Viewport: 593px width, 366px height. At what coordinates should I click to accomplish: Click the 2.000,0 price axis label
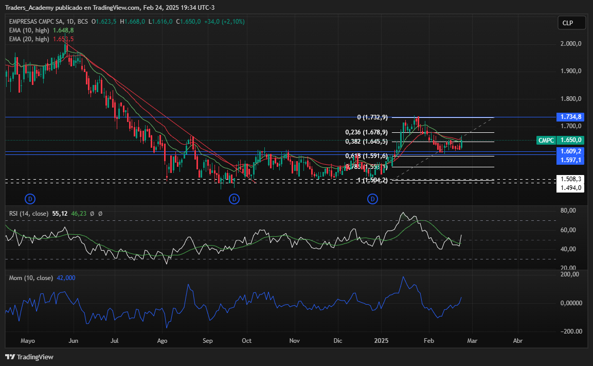coord(571,44)
